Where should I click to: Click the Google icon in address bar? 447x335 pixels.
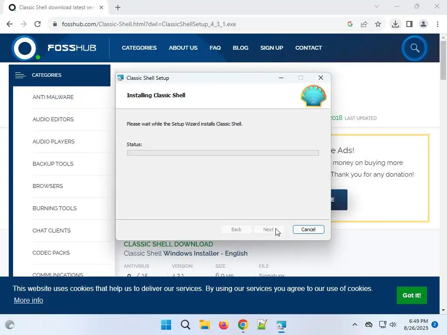[350, 24]
